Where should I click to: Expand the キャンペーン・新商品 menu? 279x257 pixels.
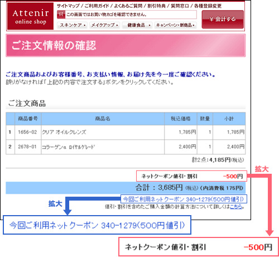[175, 25]
